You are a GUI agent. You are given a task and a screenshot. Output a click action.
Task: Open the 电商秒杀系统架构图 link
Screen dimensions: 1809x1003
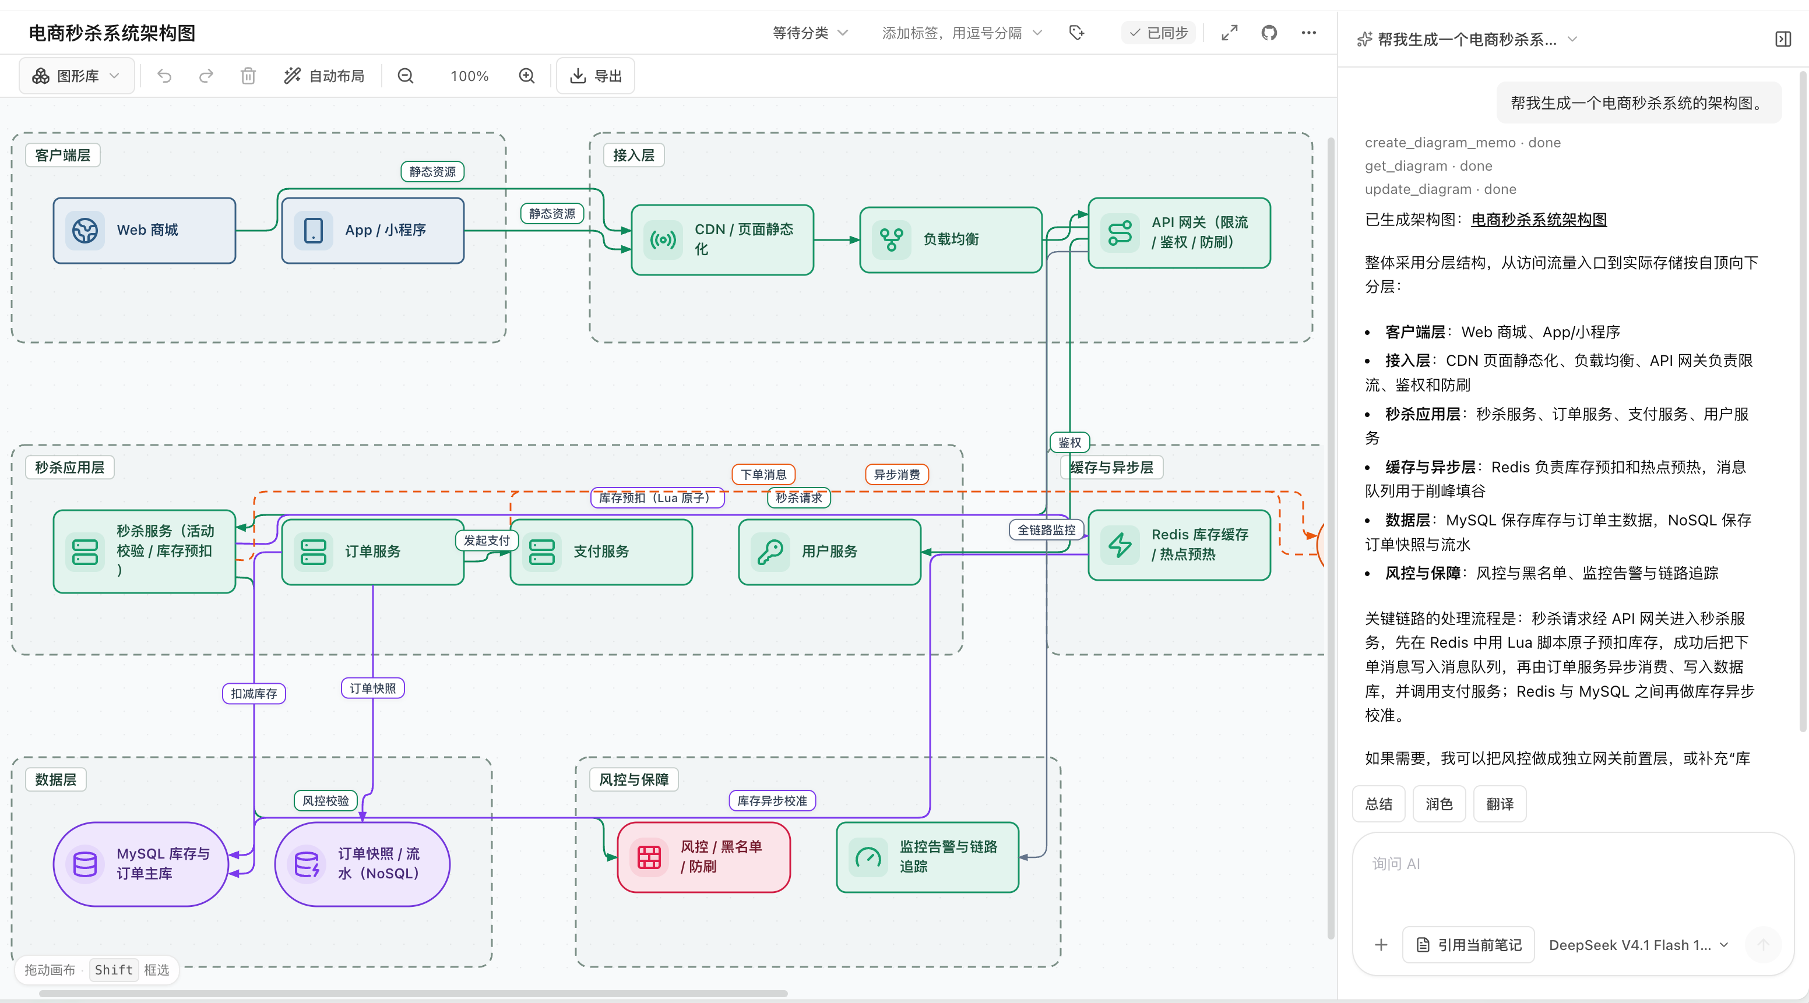tap(1539, 220)
